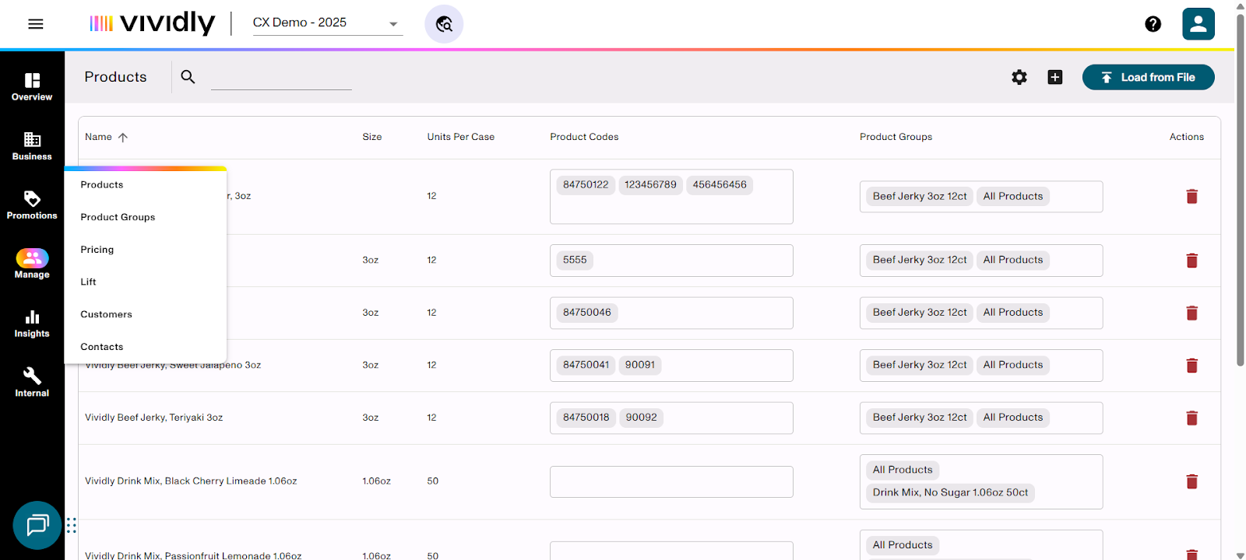Click the add product plus icon
This screenshot has height=560, width=1246.
tap(1054, 77)
